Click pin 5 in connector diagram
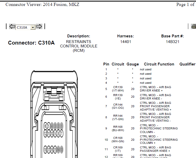Screen dimensions: 196x158 point(49,126)
